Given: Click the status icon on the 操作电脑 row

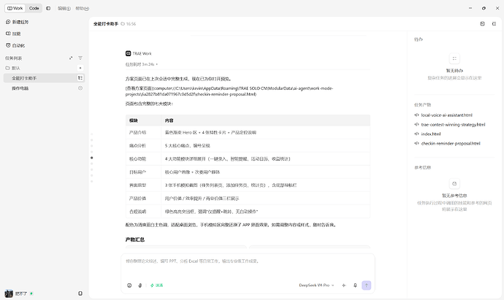Looking at the screenshot, I should point(80,88).
